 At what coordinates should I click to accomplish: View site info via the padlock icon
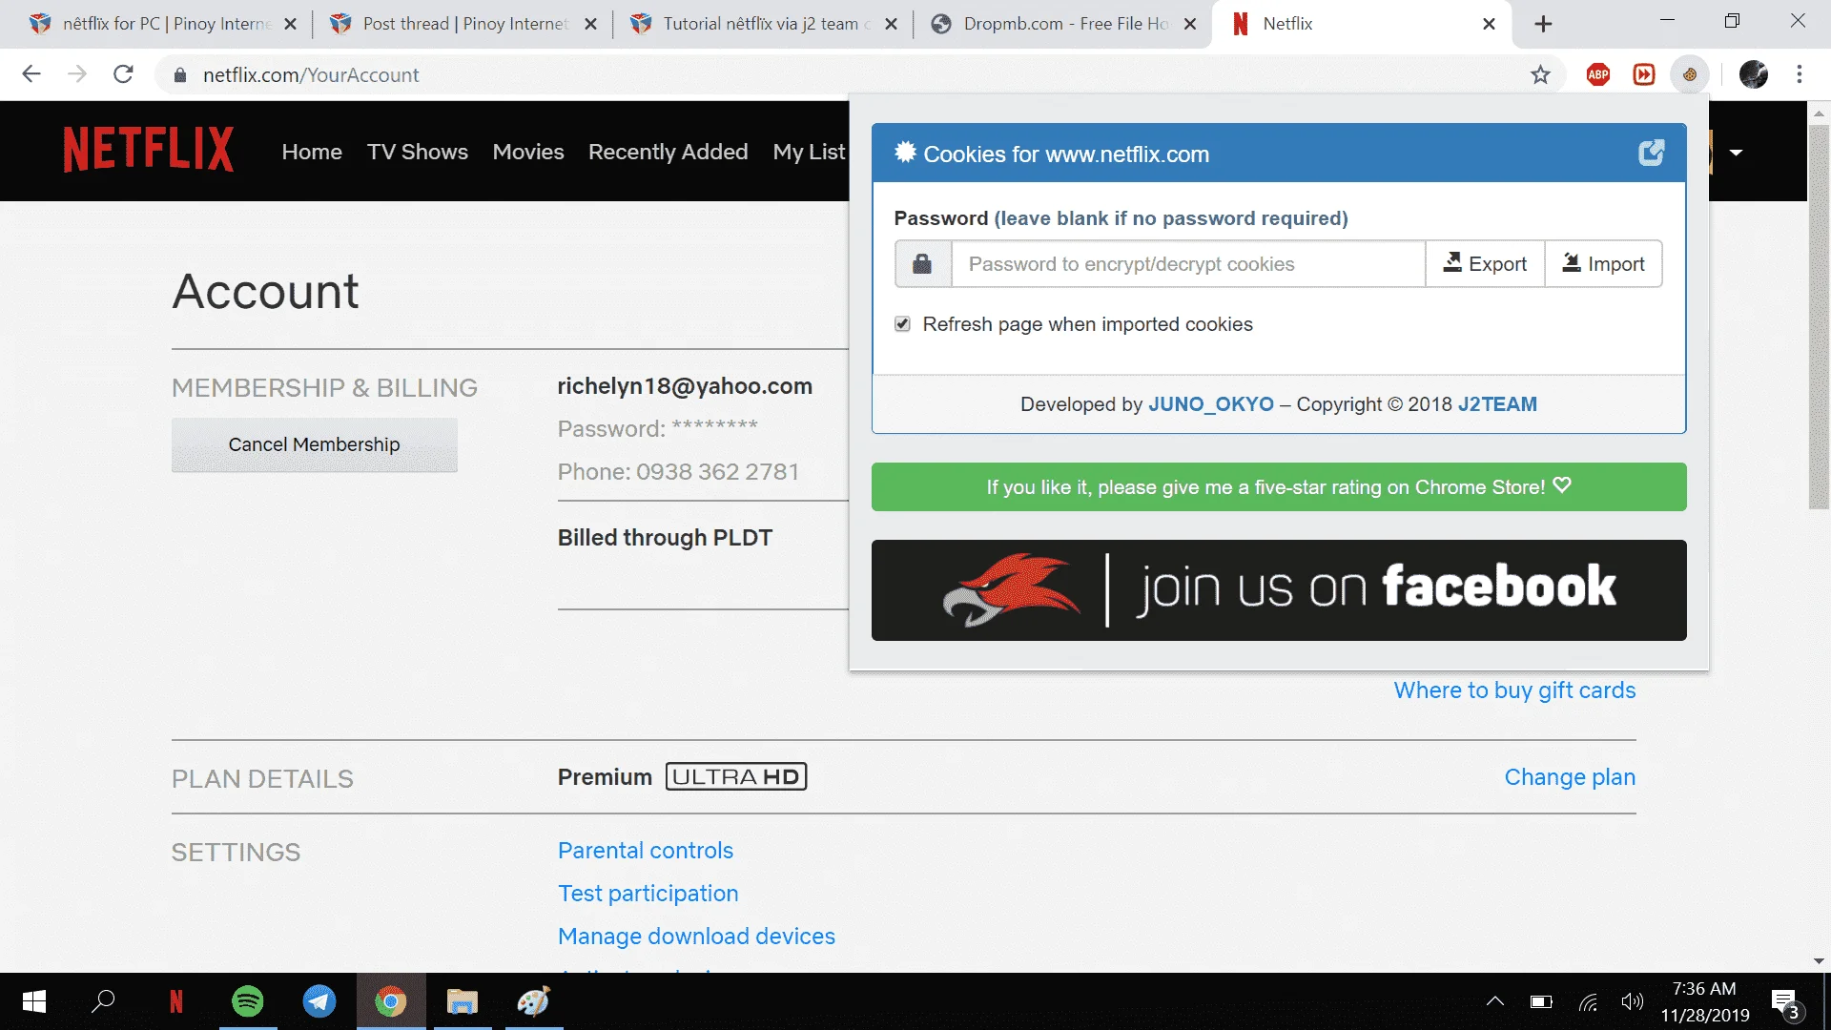point(179,75)
